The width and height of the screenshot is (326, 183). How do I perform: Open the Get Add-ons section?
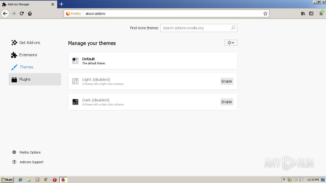(x=30, y=43)
